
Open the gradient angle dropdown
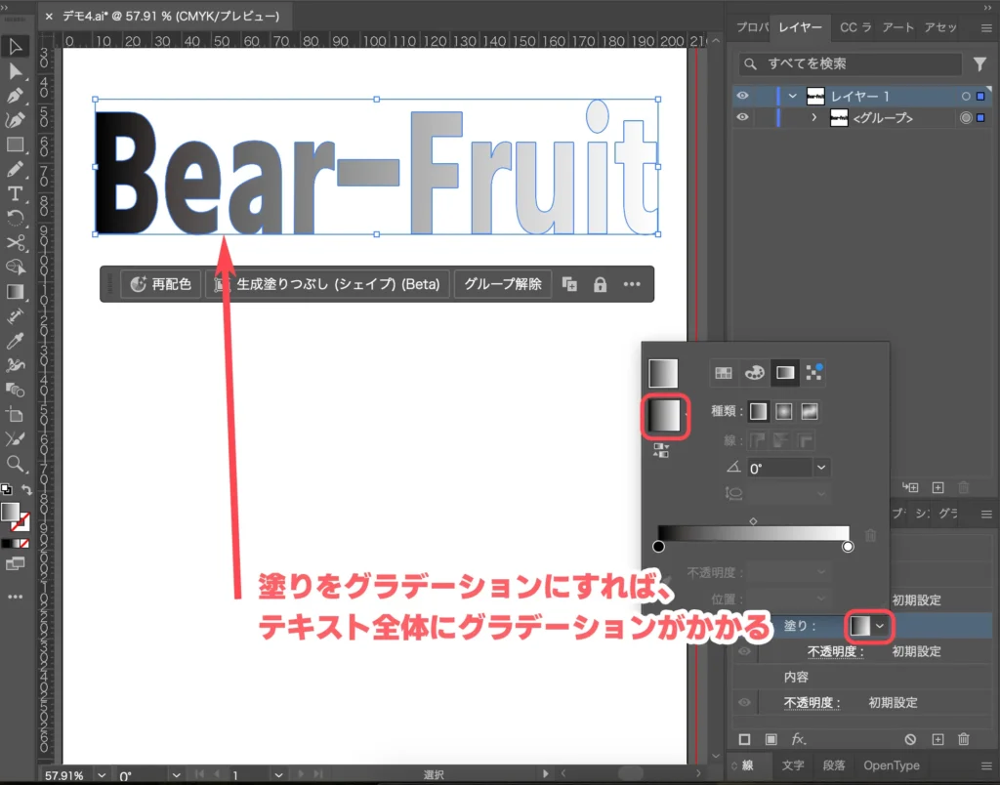click(821, 467)
